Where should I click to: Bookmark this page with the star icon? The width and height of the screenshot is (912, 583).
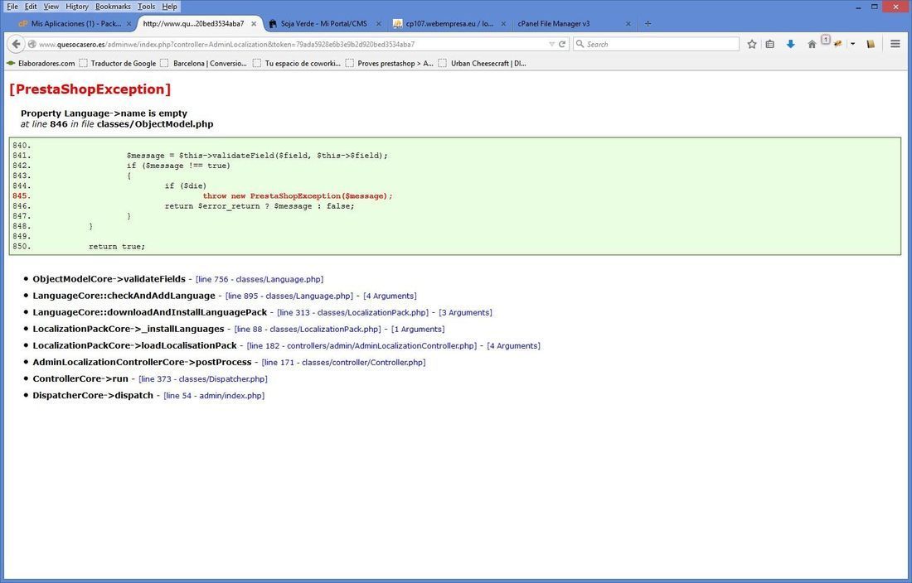tap(751, 44)
